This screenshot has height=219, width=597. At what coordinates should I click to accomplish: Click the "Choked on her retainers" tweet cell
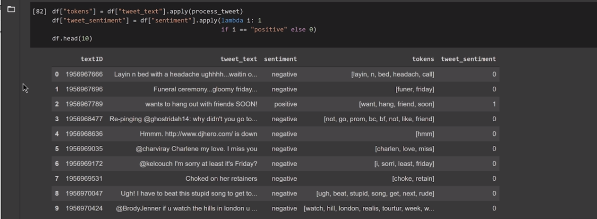pyautogui.click(x=221, y=179)
